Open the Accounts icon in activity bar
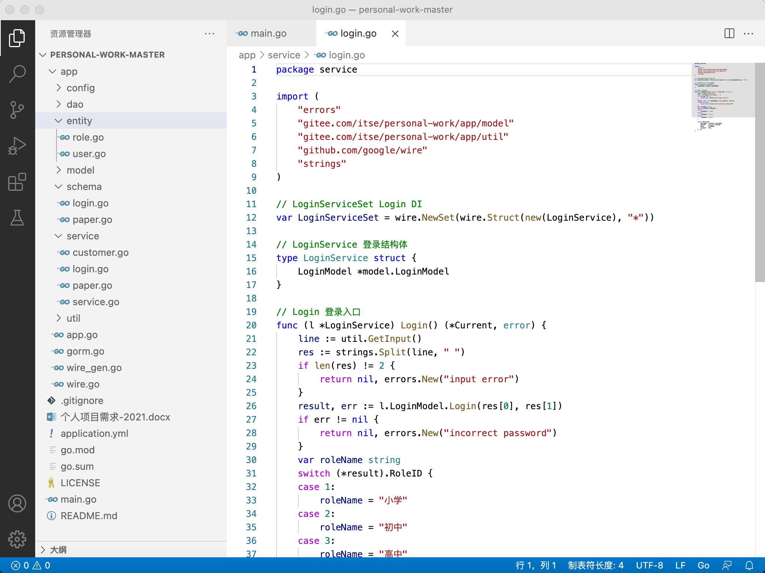Viewport: 765px width, 573px height. pos(17,503)
